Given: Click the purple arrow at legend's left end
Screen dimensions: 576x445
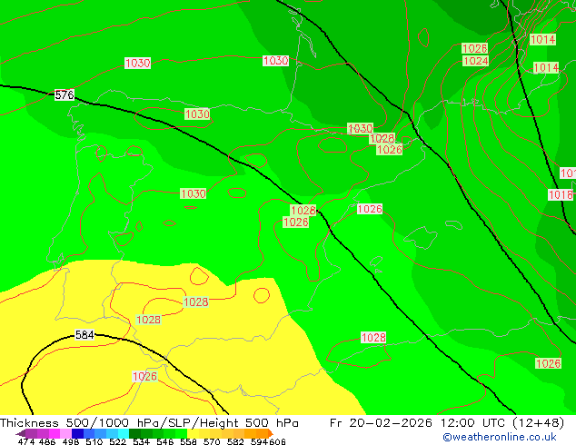Looking at the screenshot, I should click(x=21, y=433).
